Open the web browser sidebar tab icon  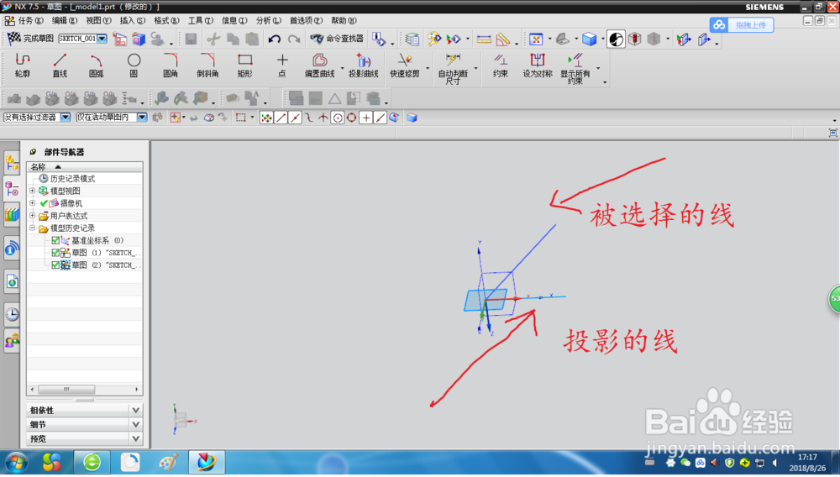click(12, 249)
